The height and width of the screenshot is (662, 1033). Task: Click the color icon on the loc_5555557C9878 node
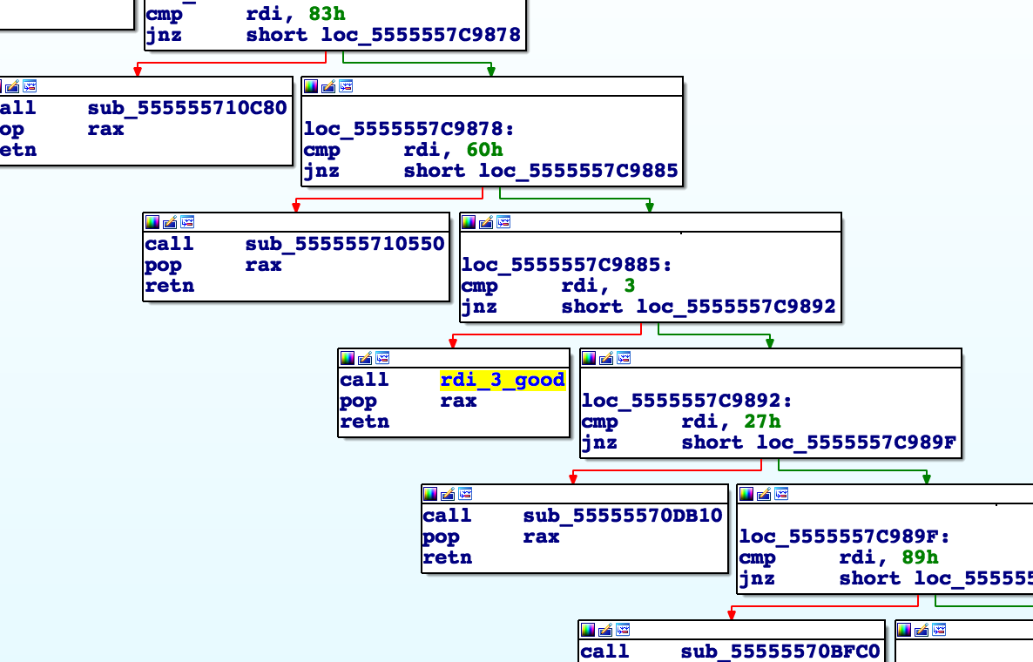(x=311, y=86)
